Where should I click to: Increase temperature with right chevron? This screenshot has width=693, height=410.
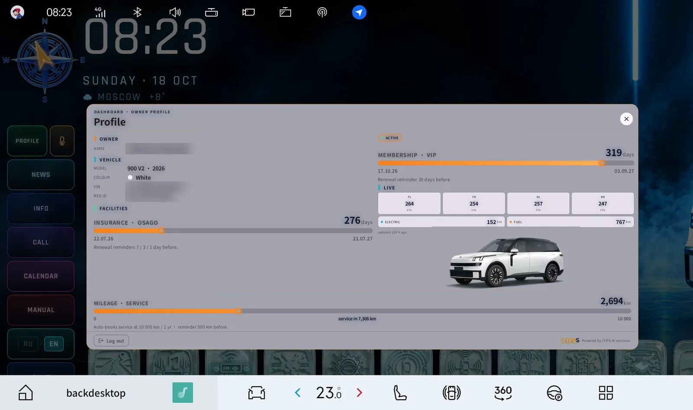tap(359, 393)
